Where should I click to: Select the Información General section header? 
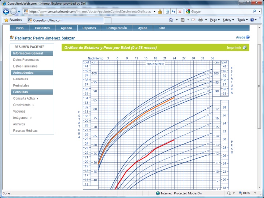32,54
